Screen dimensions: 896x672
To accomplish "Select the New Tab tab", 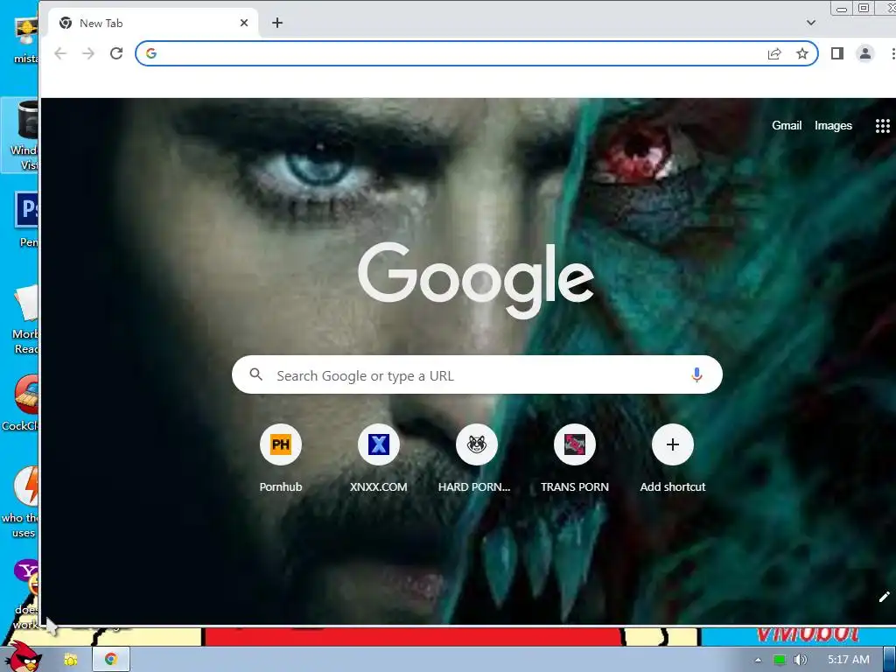I will [x=153, y=23].
